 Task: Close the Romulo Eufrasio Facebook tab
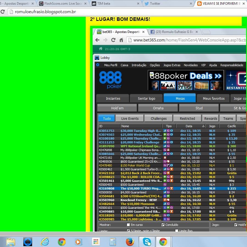click(197, 32)
